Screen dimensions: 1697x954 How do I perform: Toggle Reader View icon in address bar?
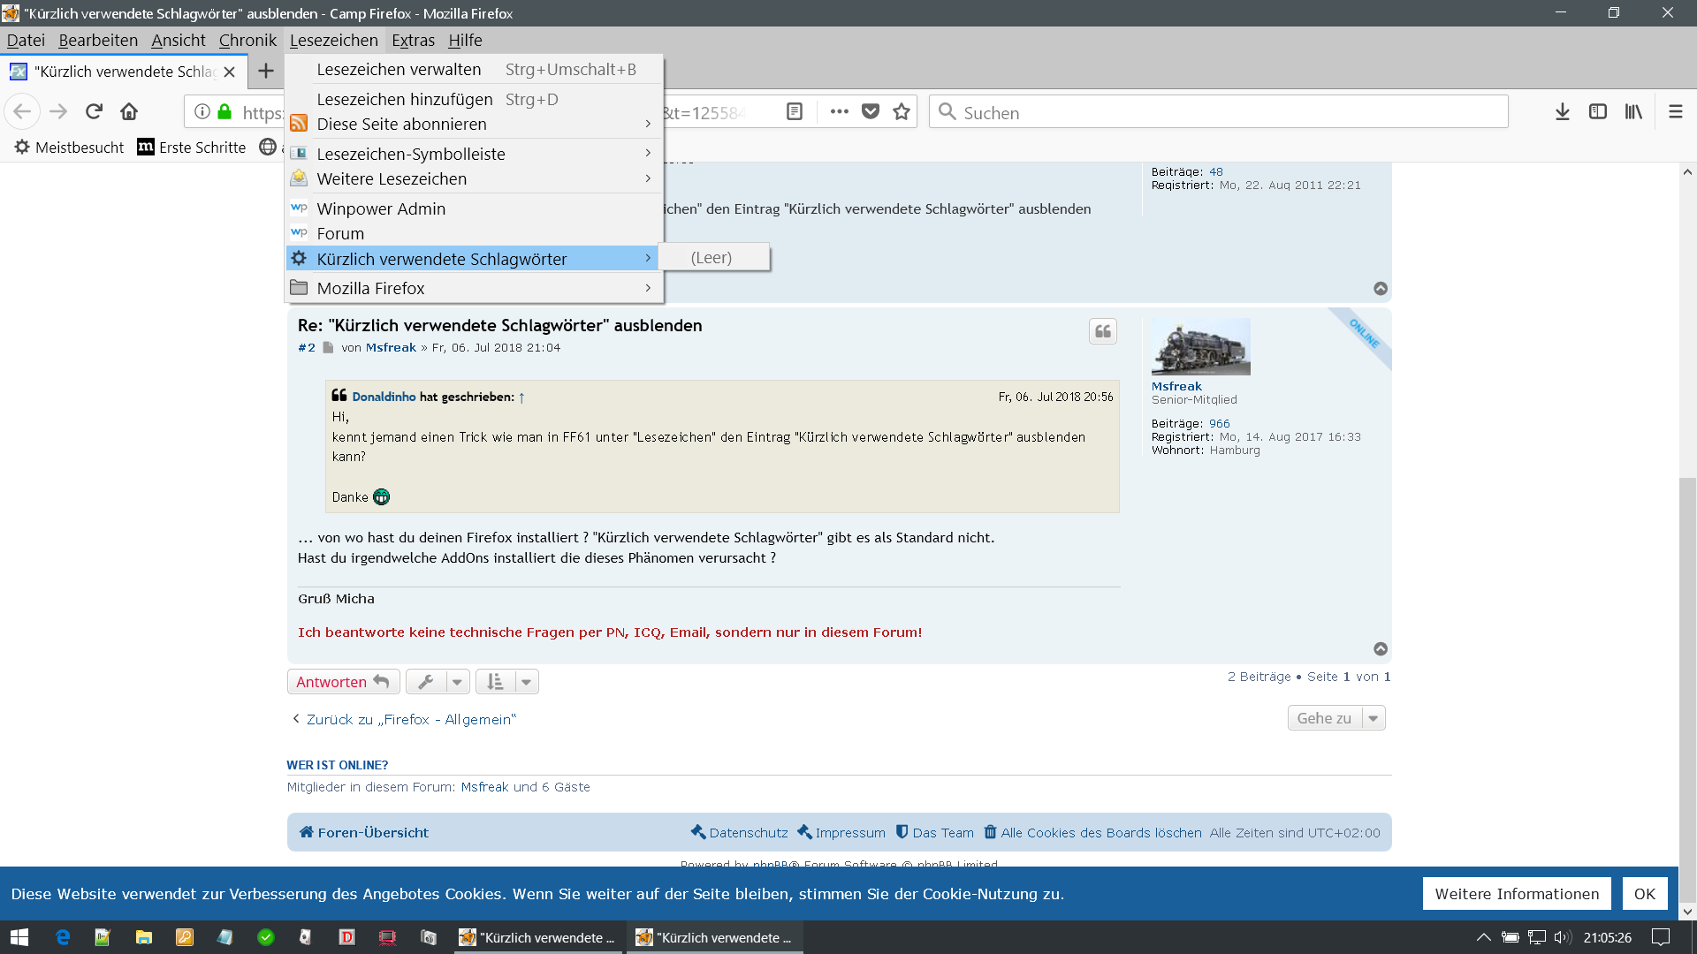(795, 111)
